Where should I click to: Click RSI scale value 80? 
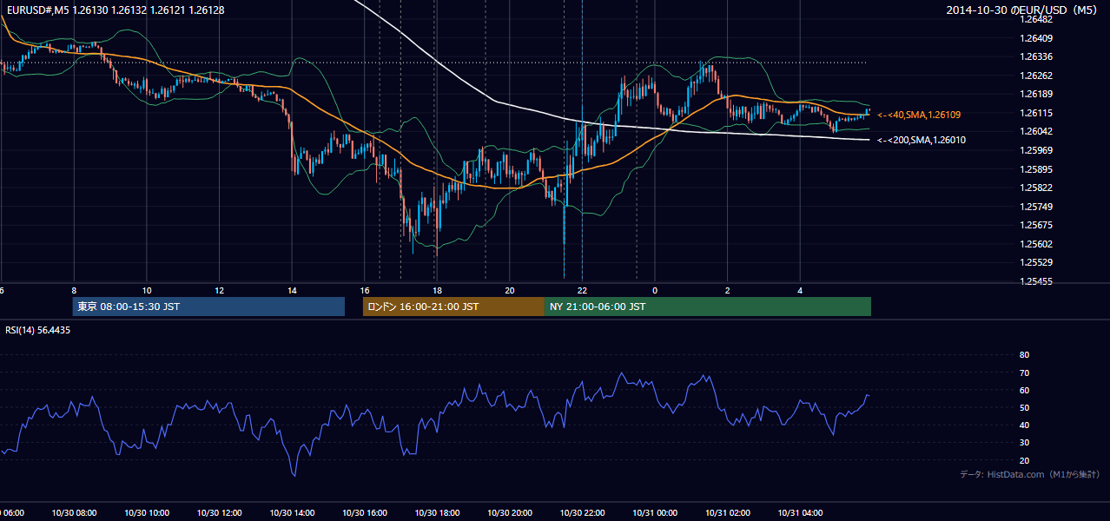pos(1024,355)
